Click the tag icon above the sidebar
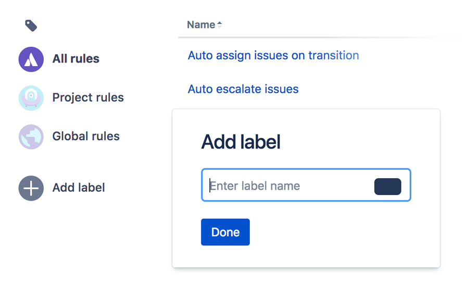This screenshot has width=466, height=298. coord(31,26)
